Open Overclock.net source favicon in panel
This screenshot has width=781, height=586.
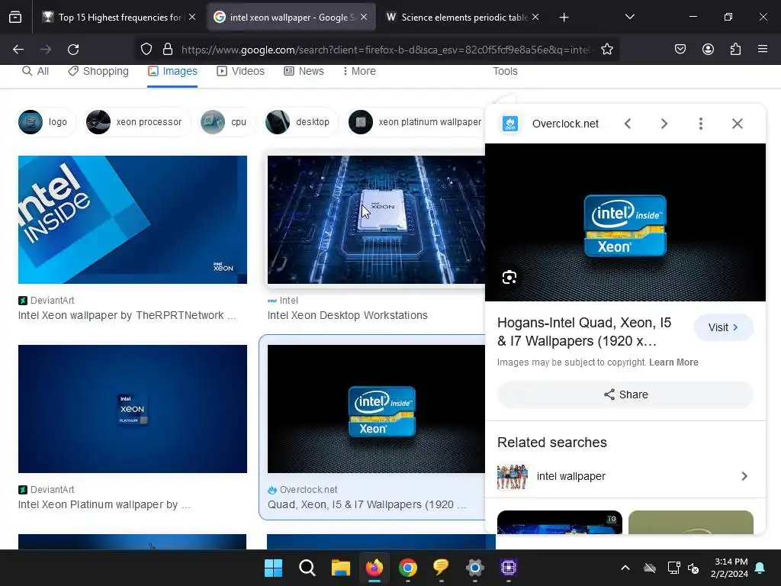point(510,124)
